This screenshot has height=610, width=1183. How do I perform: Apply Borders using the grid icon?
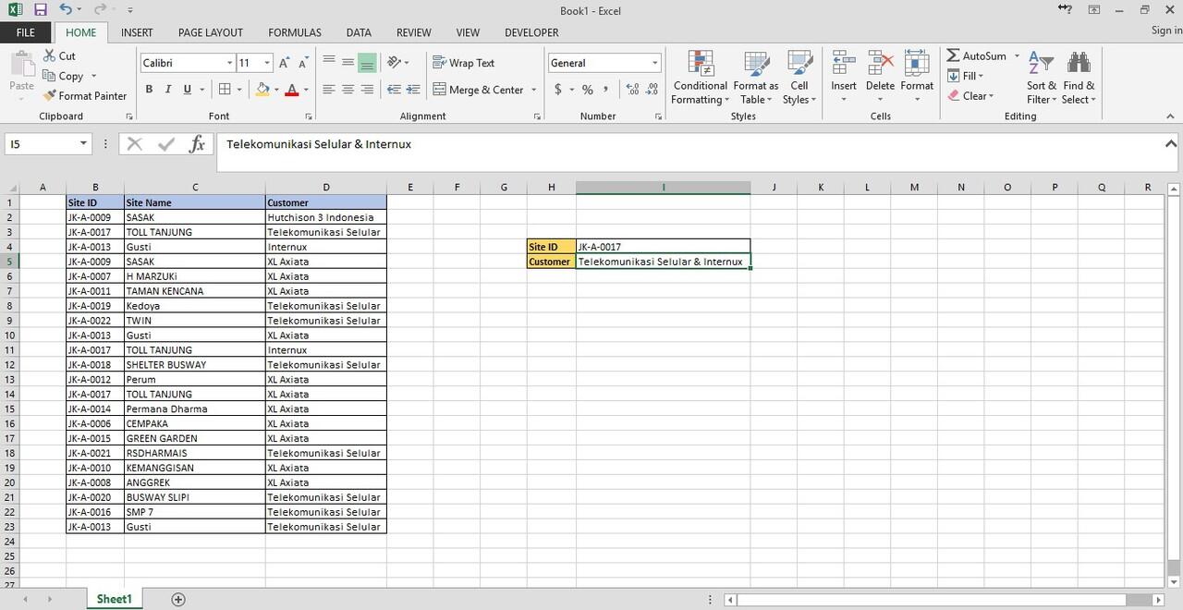coord(225,90)
